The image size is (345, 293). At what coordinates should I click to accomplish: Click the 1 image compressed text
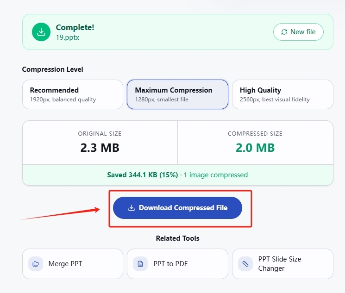point(216,175)
